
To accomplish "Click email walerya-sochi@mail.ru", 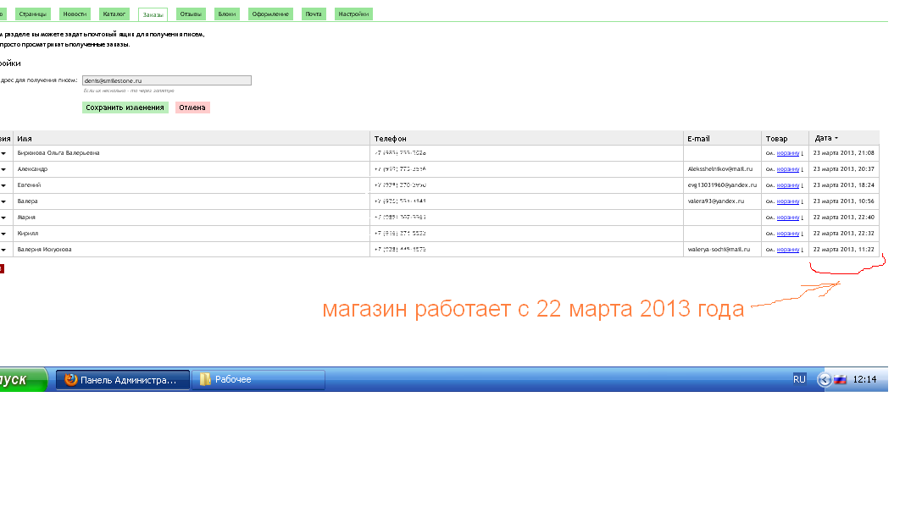I will (x=719, y=250).
